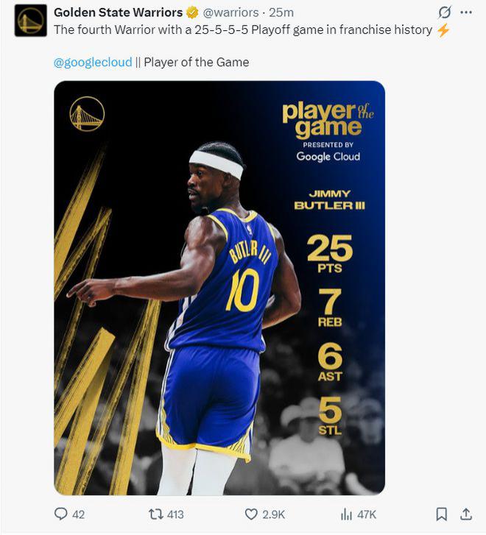Click the 42 replies count
This screenshot has width=486, height=535.
[x=78, y=514]
